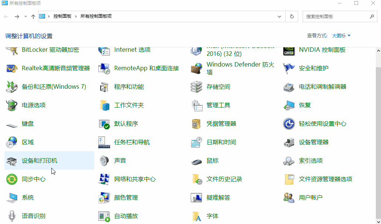Screen dimensions: 381x224
Task: Open the 鼠标 mouse icon
Action: coord(196,161)
